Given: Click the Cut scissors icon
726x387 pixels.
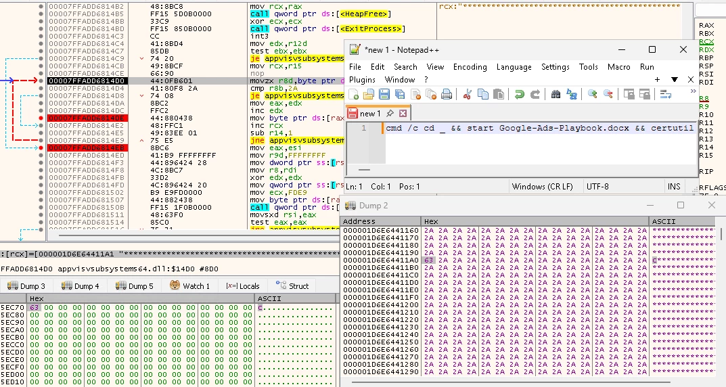Looking at the screenshot, I should pyautogui.click(x=467, y=95).
